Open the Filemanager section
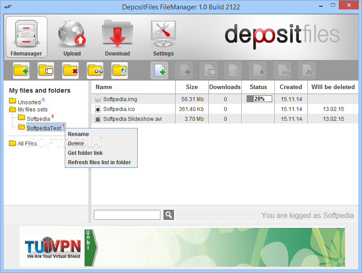 click(26, 37)
